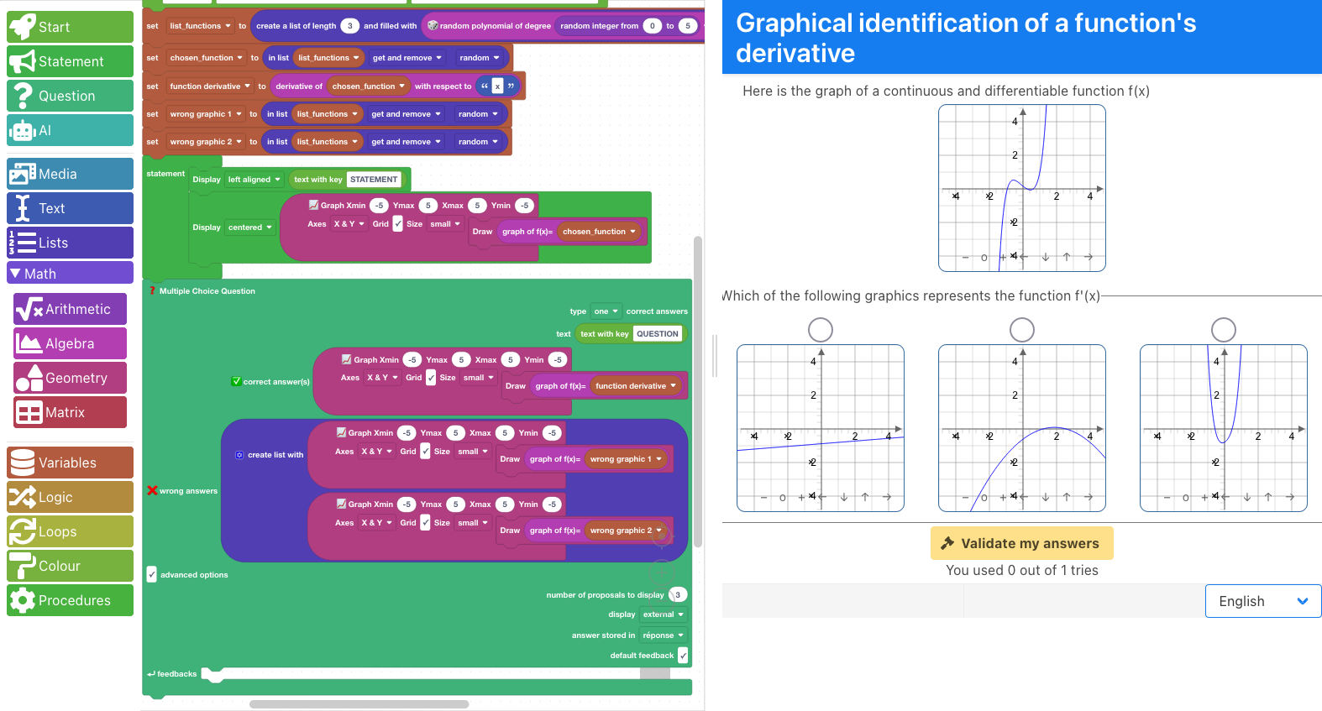This screenshot has height=711, width=1322.
Task: Open the 'centered' display dropdown
Action: (x=250, y=227)
